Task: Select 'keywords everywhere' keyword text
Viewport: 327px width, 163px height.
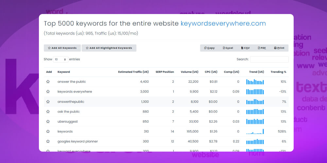Action: tap(75, 92)
